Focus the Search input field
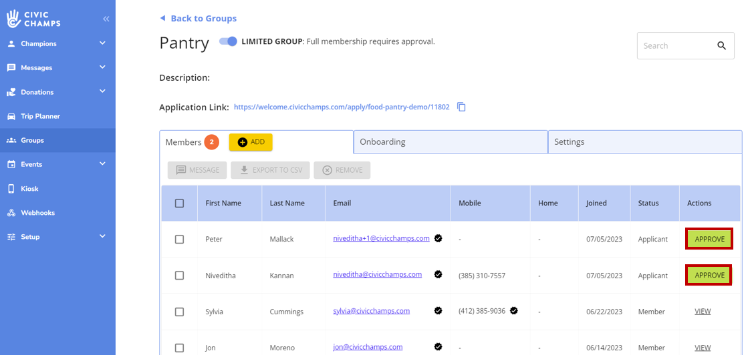 click(674, 46)
